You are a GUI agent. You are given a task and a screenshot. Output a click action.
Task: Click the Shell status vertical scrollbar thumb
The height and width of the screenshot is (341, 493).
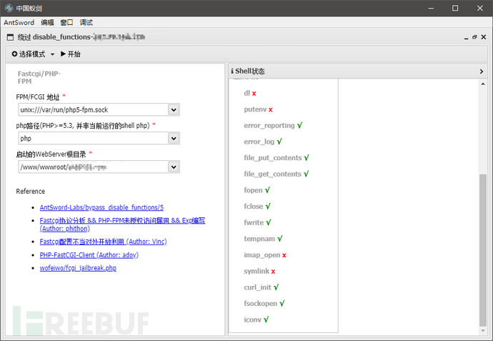pos(483,250)
